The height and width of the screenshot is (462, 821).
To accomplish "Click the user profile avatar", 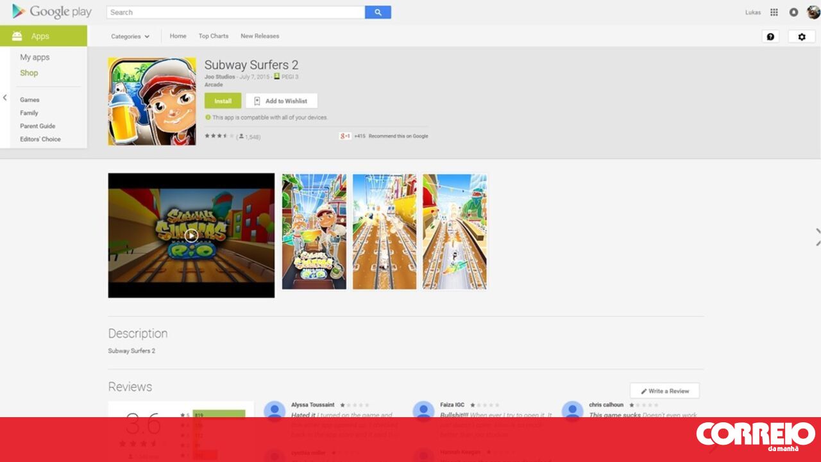I will [813, 12].
